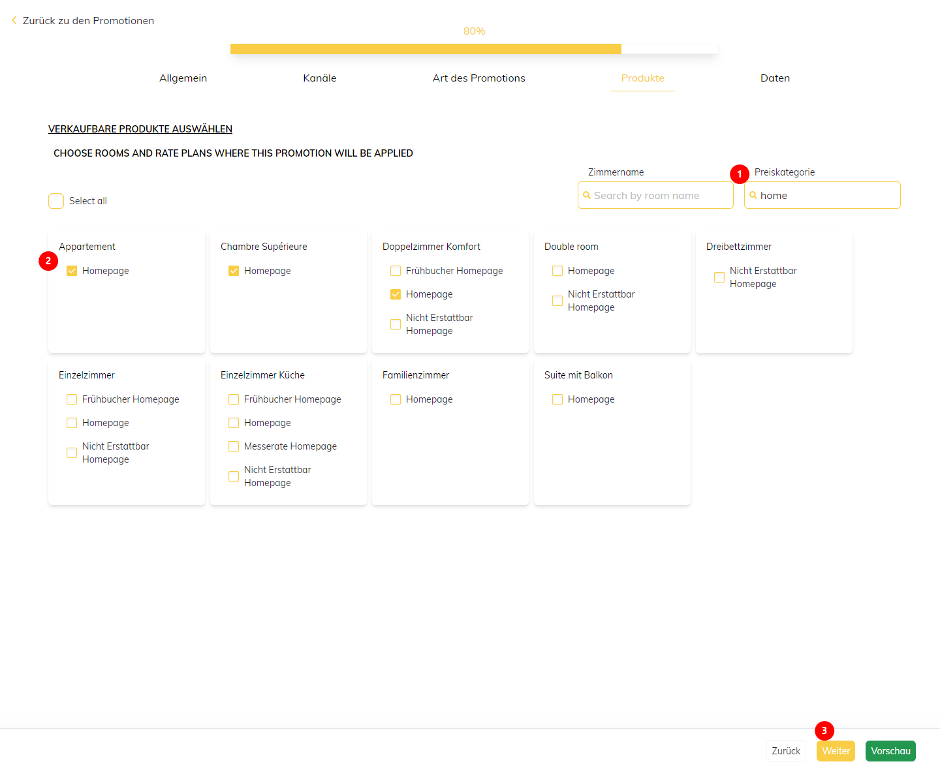Click red step marker number 3
Image resolution: width=940 pixels, height=768 pixels.
tap(824, 731)
